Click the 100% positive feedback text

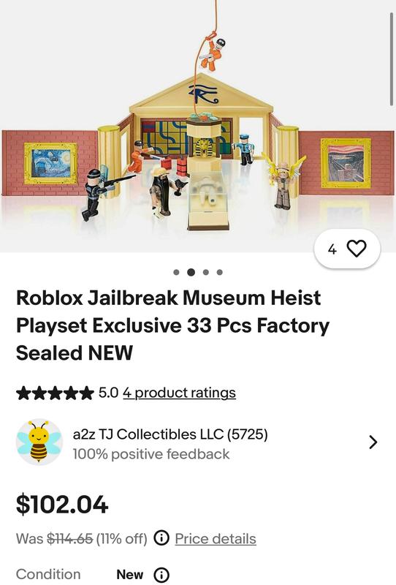coord(151,454)
